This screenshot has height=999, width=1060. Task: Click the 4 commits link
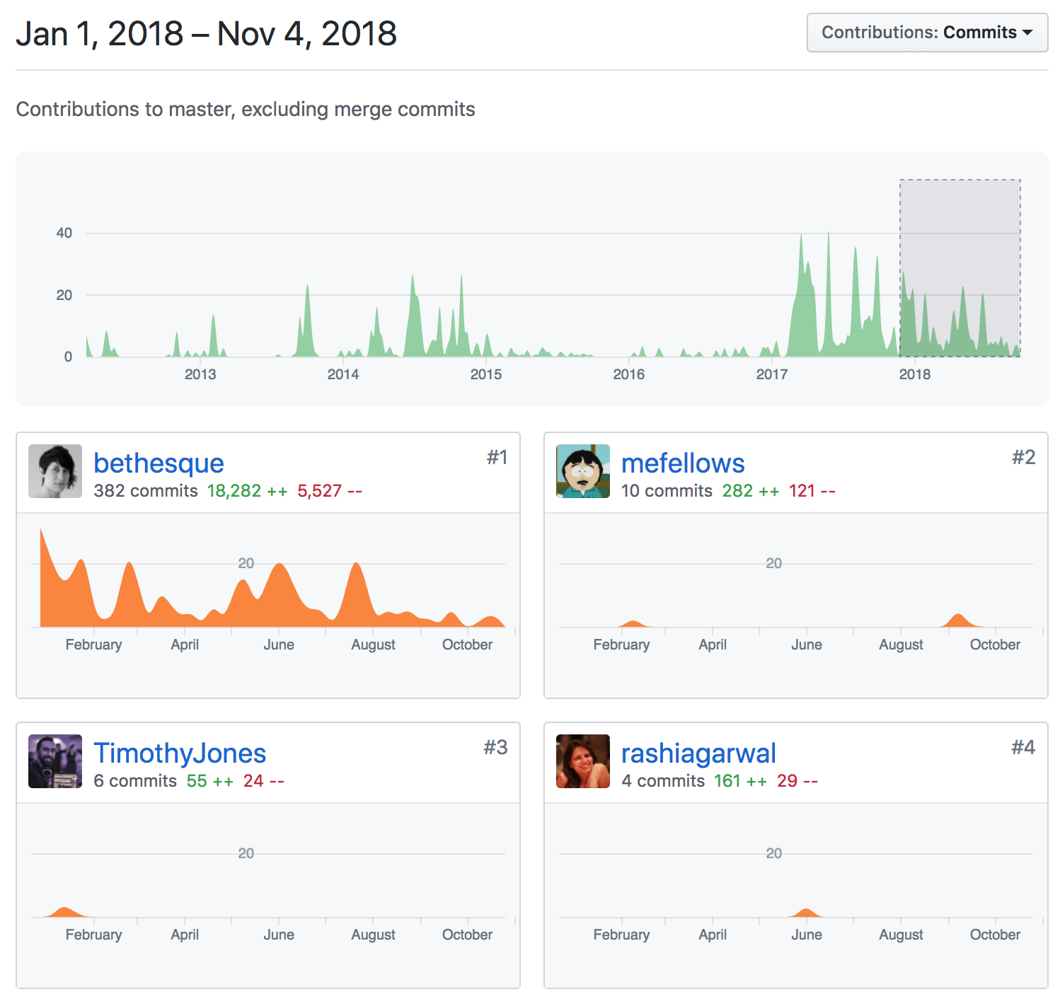click(x=663, y=781)
